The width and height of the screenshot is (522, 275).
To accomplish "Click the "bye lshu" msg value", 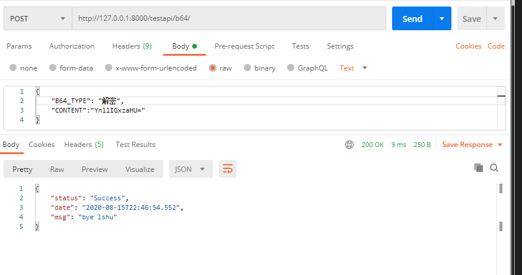I will 97,217.
